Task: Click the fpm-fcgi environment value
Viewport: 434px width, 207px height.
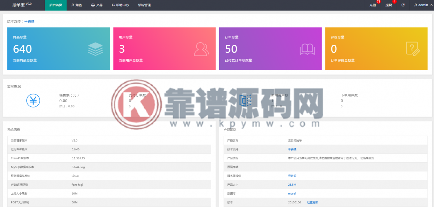Action: 77,185
